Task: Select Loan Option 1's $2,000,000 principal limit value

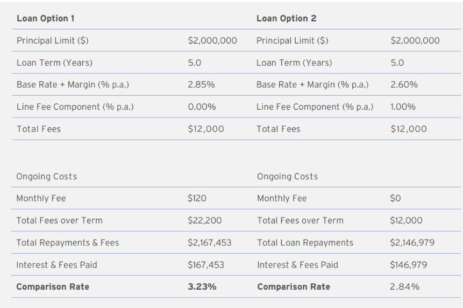Action: coord(212,41)
